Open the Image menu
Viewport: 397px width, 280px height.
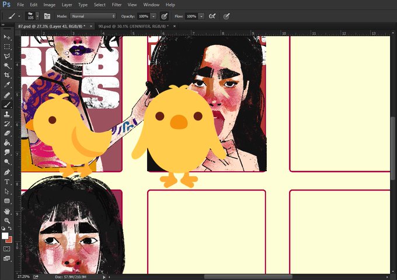(x=50, y=5)
